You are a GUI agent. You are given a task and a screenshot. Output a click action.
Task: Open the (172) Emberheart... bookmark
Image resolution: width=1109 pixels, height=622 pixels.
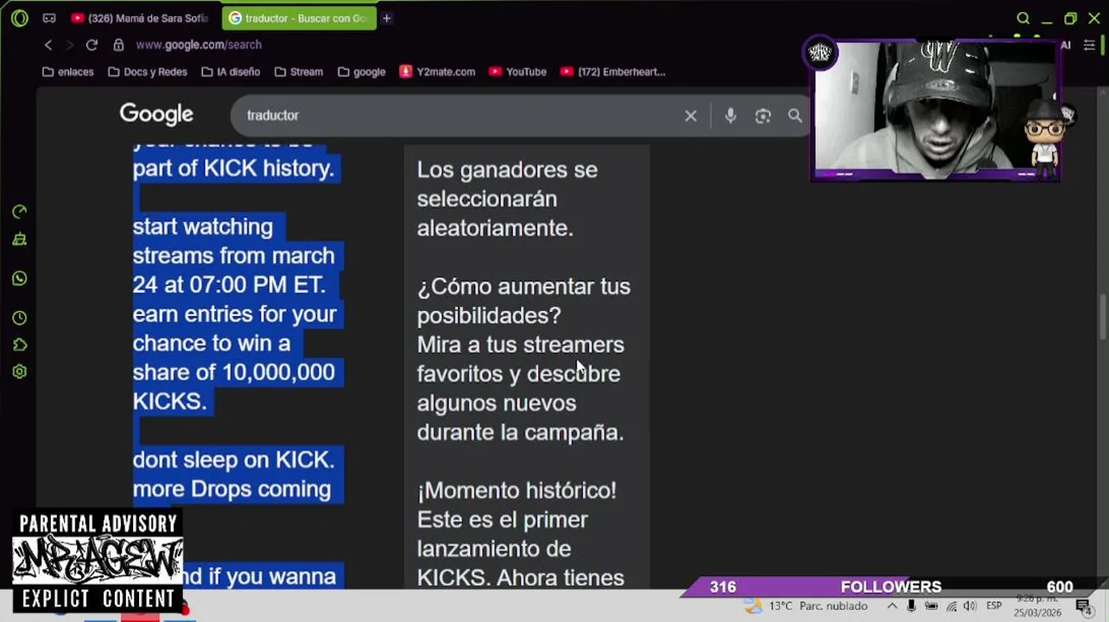tap(612, 72)
